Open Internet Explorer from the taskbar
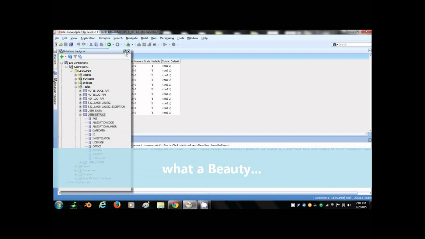 [103, 205]
